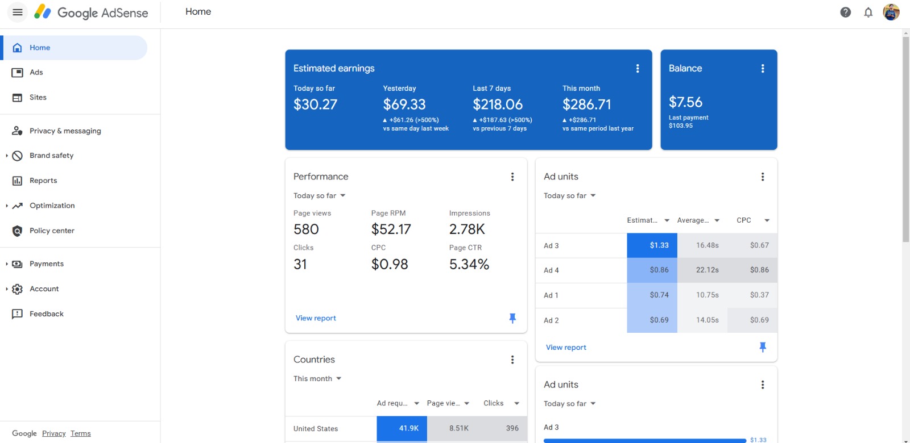Click the Payments icon in sidebar
Image resolution: width=910 pixels, height=443 pixels.
(x=18, y=264)
